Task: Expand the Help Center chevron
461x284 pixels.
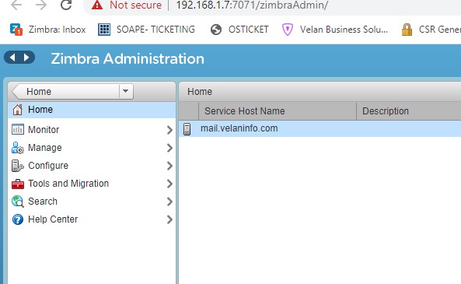Action: click(x=169, y=219)
